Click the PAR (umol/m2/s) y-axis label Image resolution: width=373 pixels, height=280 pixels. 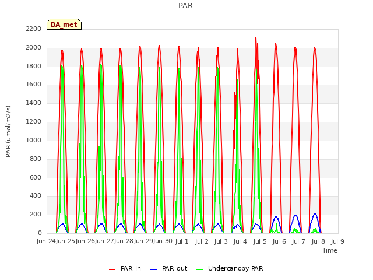click(x=8, y=131)
